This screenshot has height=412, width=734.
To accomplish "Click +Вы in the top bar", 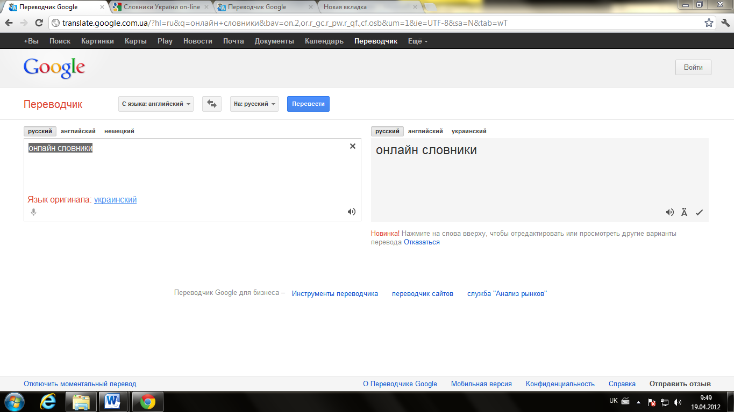I will tap(31, 41).
